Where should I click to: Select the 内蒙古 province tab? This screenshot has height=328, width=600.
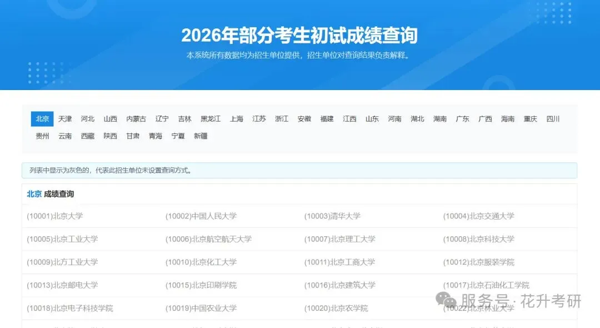(x=136, y=119)
